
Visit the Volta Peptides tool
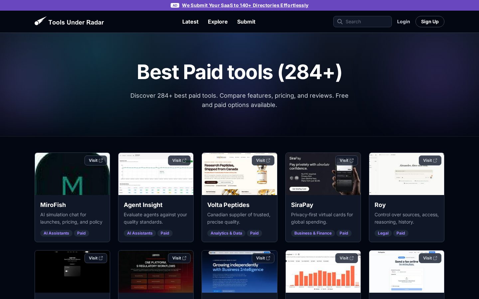coord(263,160)
